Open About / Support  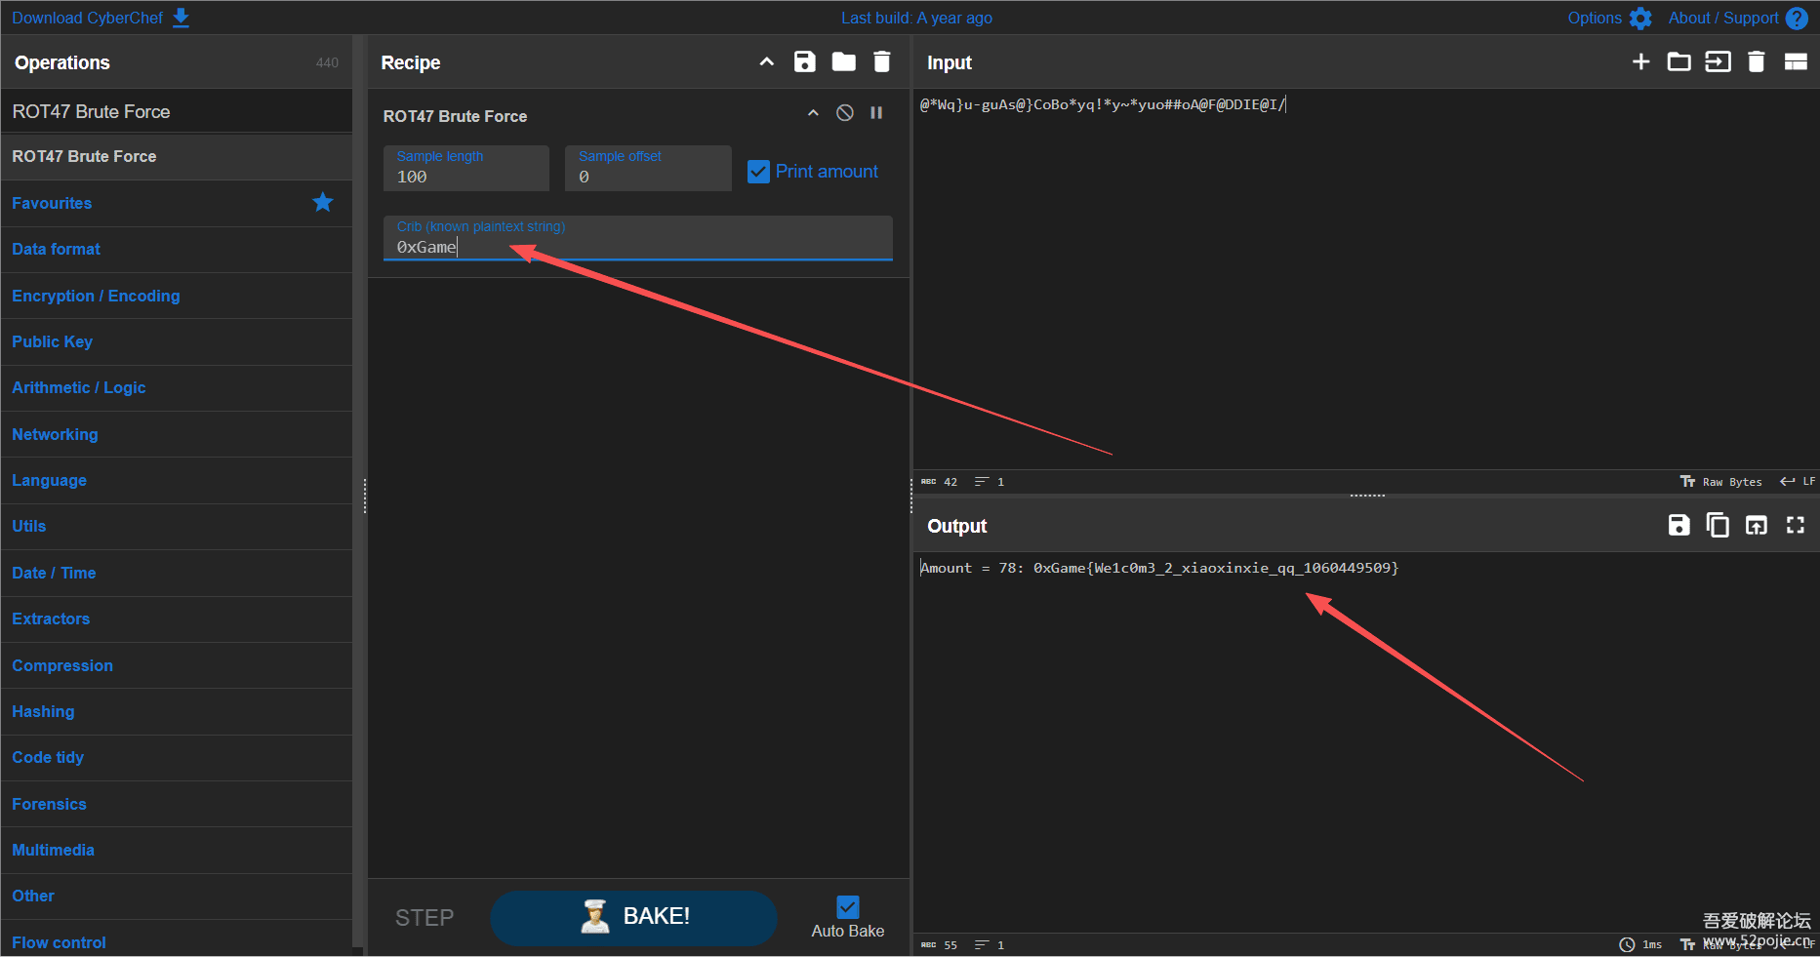click(x=1737, y=18)
